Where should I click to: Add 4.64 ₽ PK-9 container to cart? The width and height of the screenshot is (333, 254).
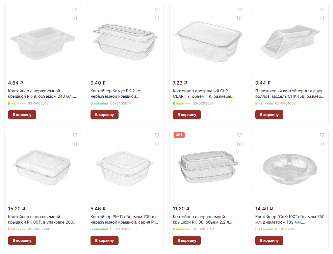(22, 115)
